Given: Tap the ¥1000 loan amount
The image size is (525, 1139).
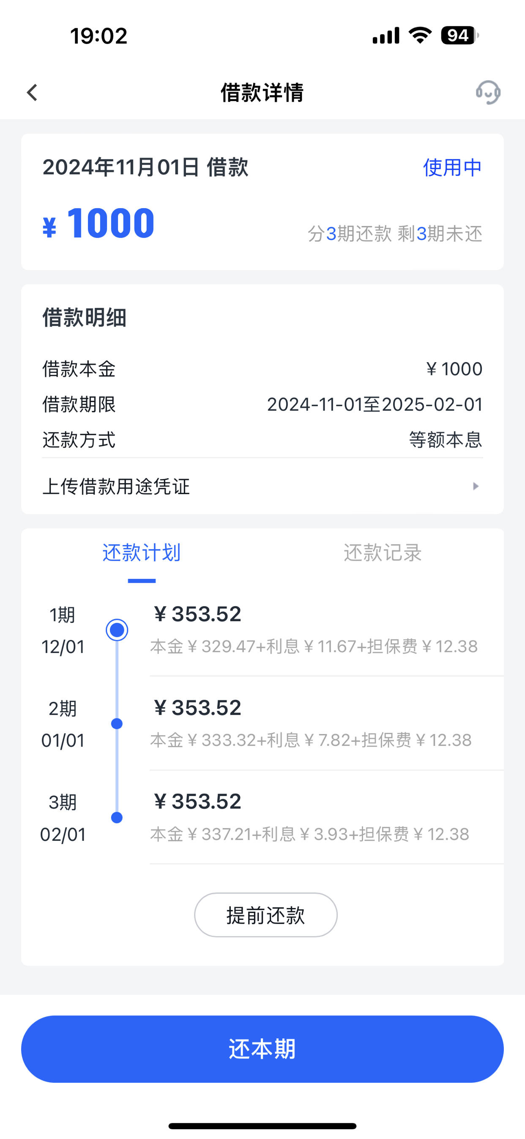Looking at the screenshot, I should click(98, 223).
